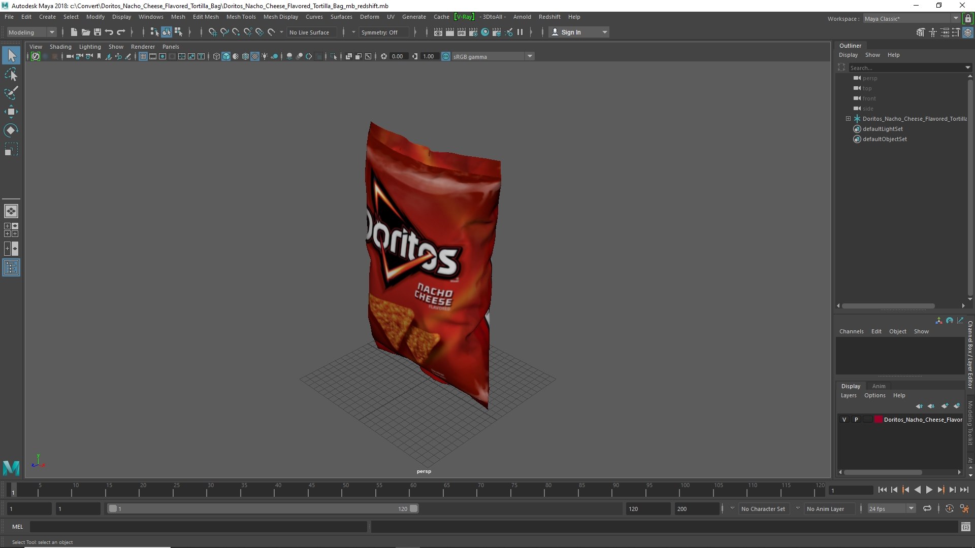Choose the Rotate tool in toolbox

pos(11,130)
